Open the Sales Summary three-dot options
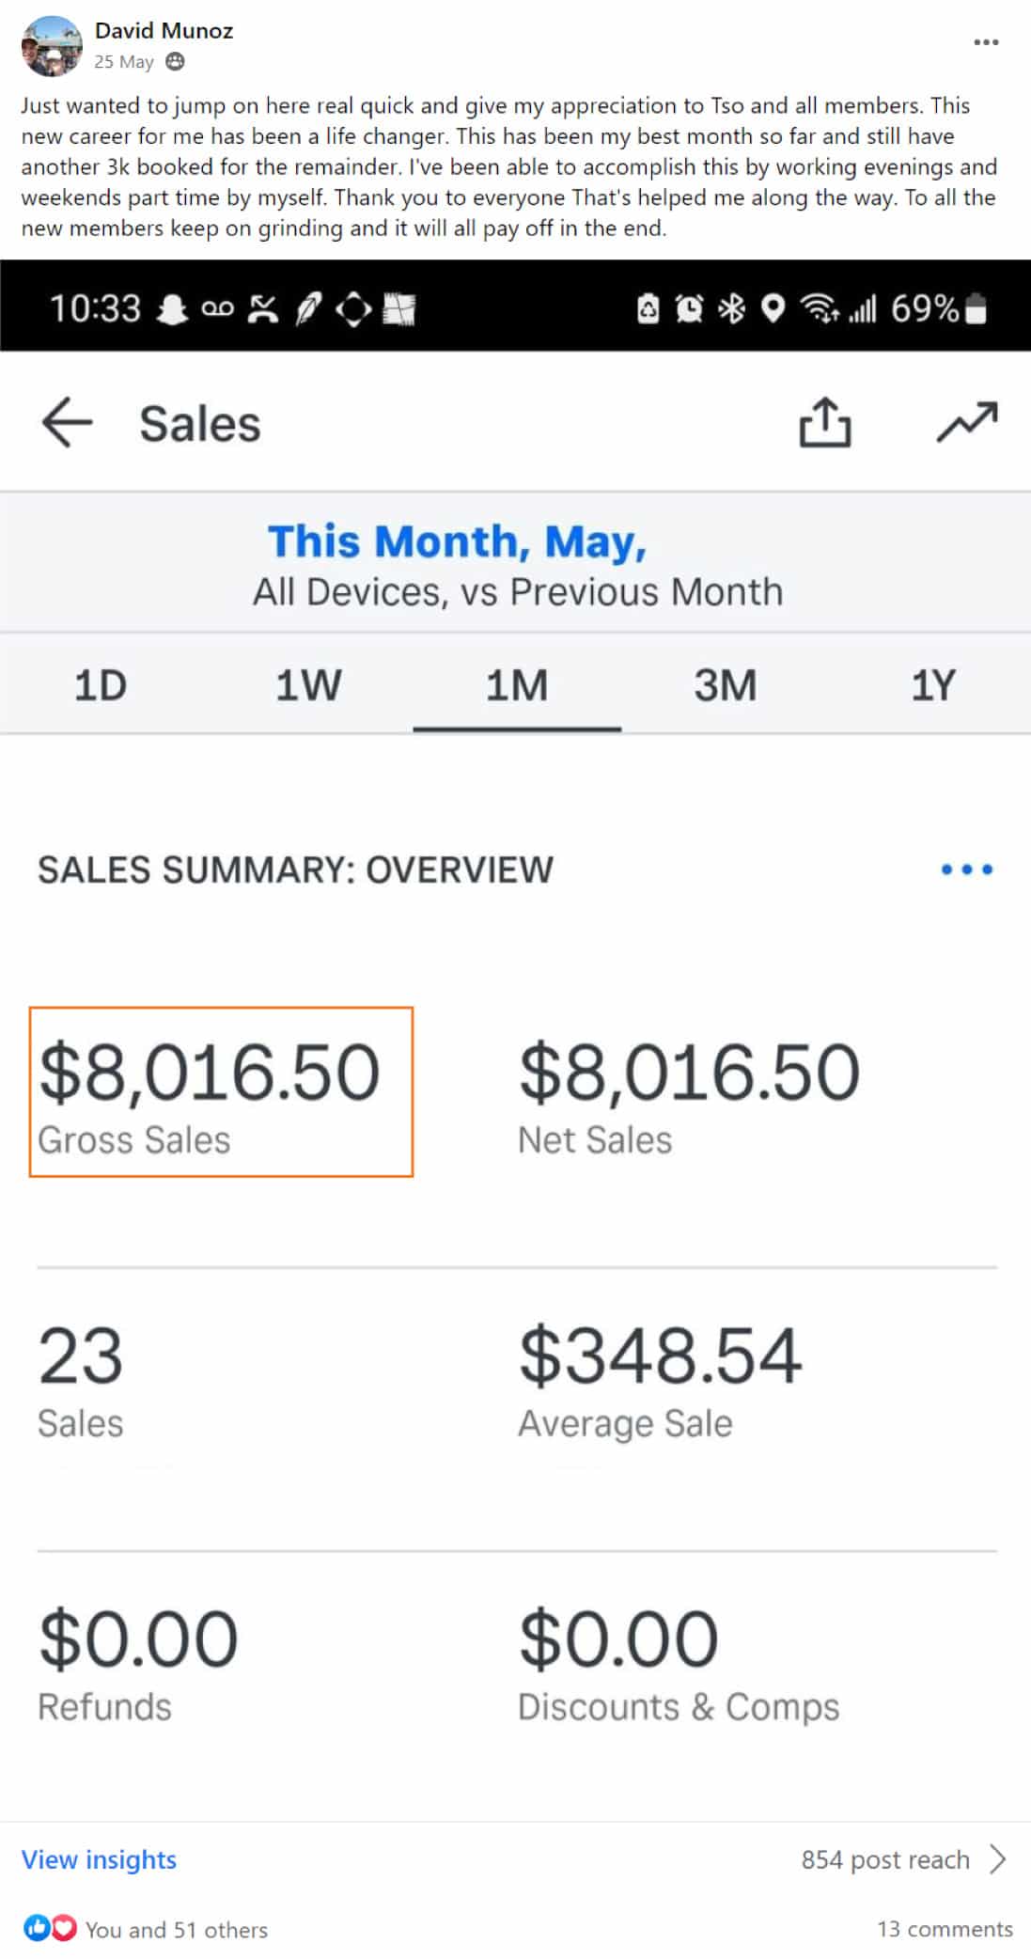This screenshot has height=1959, width=1031. [x=965, y=870]
